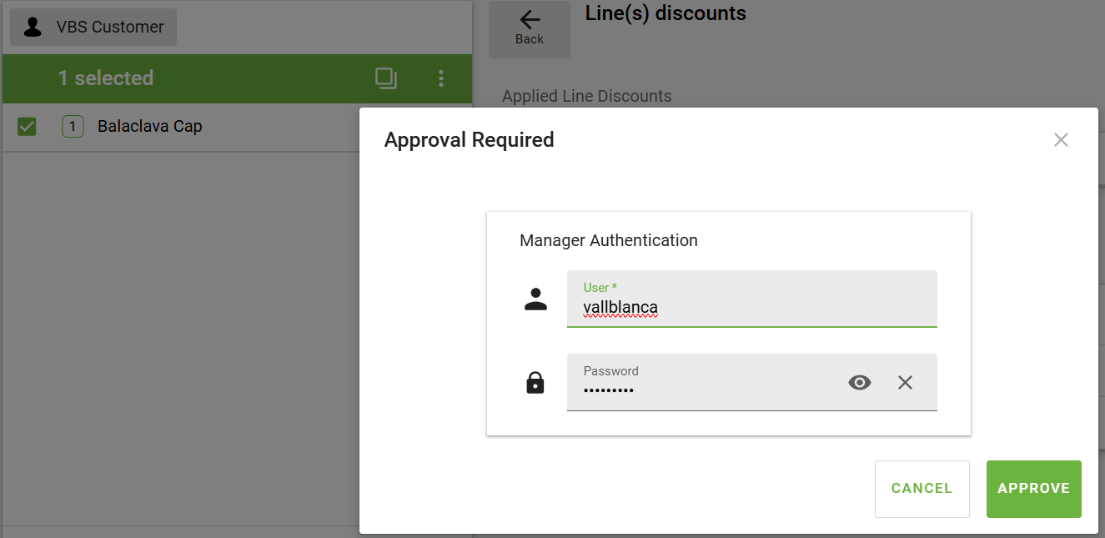
Task: Close the Approval Required dialog
Action: [1061, 140]
